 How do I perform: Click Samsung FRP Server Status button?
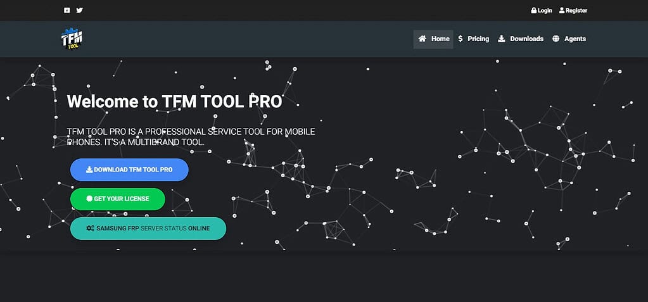point(148,229)
